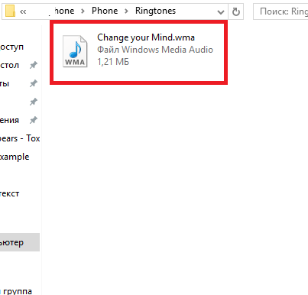This screenshot has height=295, width=308.
Task: Expand hidden path with double chevron
Action: (23, 11)
